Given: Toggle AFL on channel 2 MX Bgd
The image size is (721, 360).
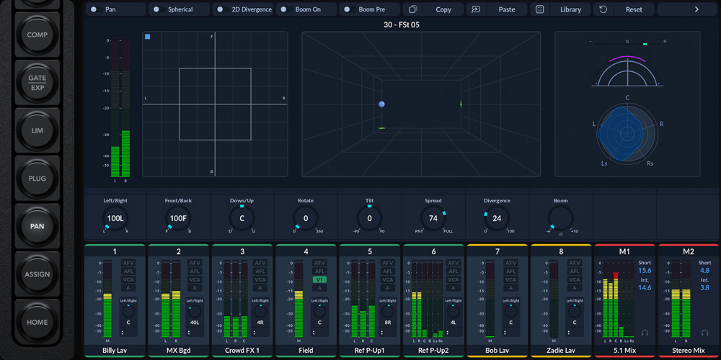Looking at the screenshot, I should point(195,271).
